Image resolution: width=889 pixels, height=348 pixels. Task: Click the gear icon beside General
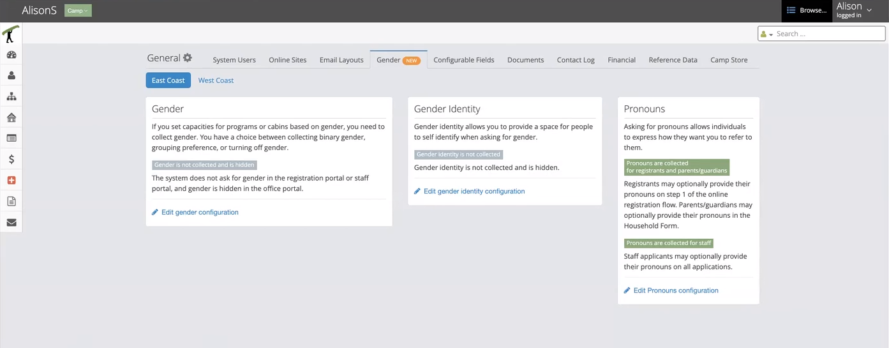[188, 57]
